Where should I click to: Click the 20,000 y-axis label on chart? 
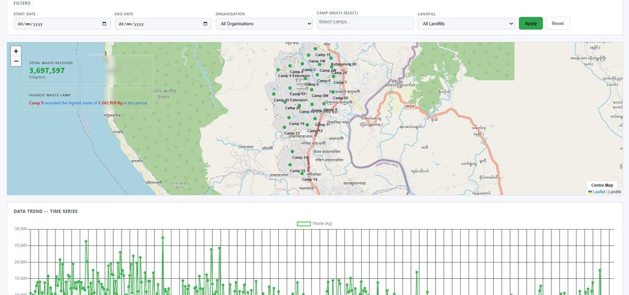20,262
